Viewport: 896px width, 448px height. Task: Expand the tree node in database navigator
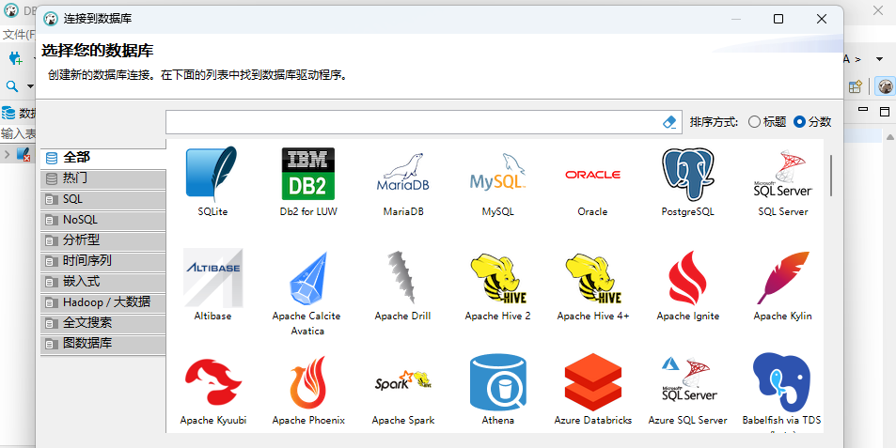[x=8, y=154]
